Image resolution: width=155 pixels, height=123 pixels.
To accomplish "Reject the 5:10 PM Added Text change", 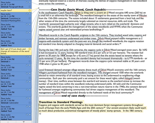I will click(x=30, y=115).
